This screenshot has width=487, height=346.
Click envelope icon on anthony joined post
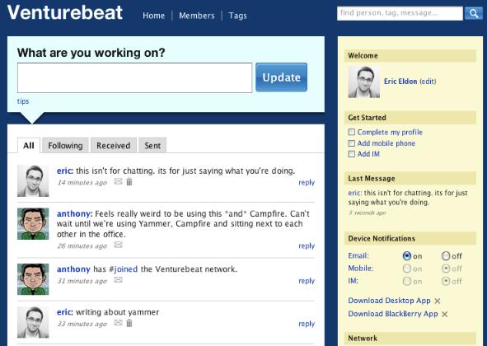[x=118, y=280]
